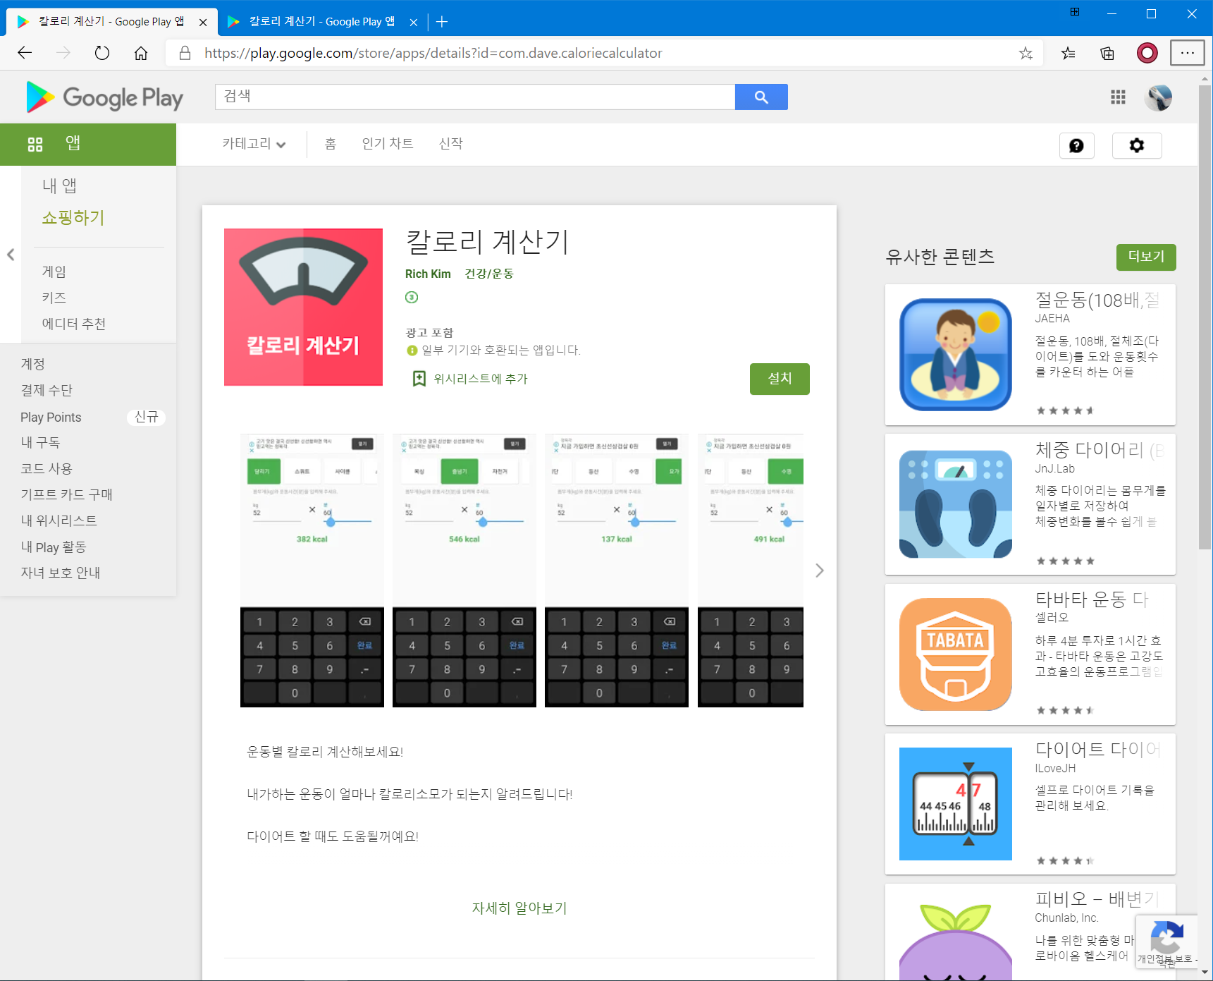
Task: Select the 신작 navigation item
Action: pos(451,144)
